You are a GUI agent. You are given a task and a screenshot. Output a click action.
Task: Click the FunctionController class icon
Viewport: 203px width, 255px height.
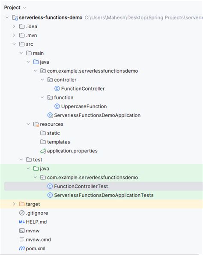coord(57,89)
